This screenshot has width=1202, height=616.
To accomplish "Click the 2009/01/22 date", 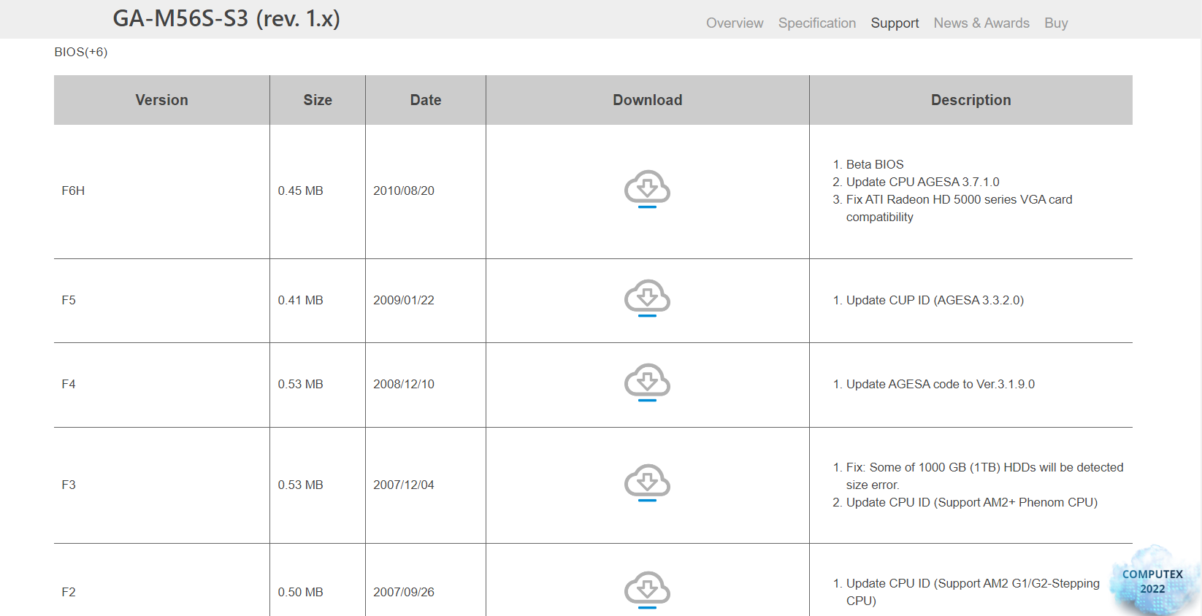I will 404,301.
